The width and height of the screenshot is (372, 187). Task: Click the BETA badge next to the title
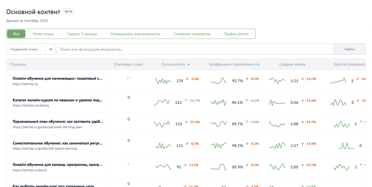[x=69, y=12]
